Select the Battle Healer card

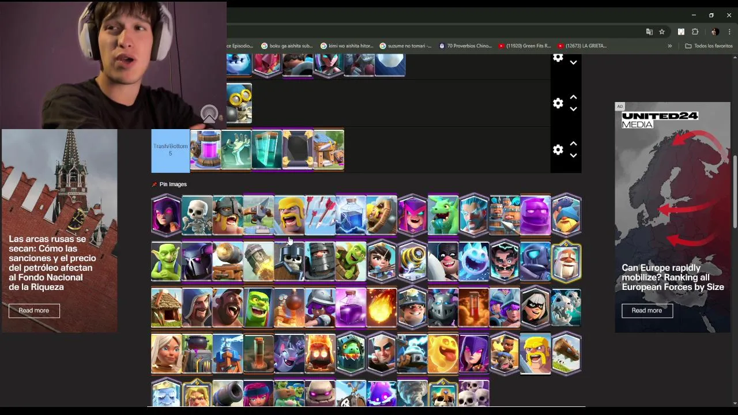[166, 353]
